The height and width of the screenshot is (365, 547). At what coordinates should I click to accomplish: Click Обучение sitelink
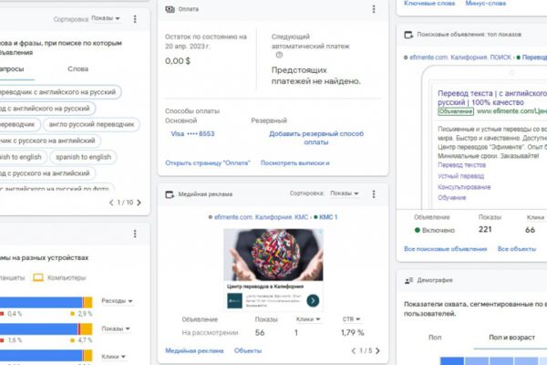(x=452, y=198)
